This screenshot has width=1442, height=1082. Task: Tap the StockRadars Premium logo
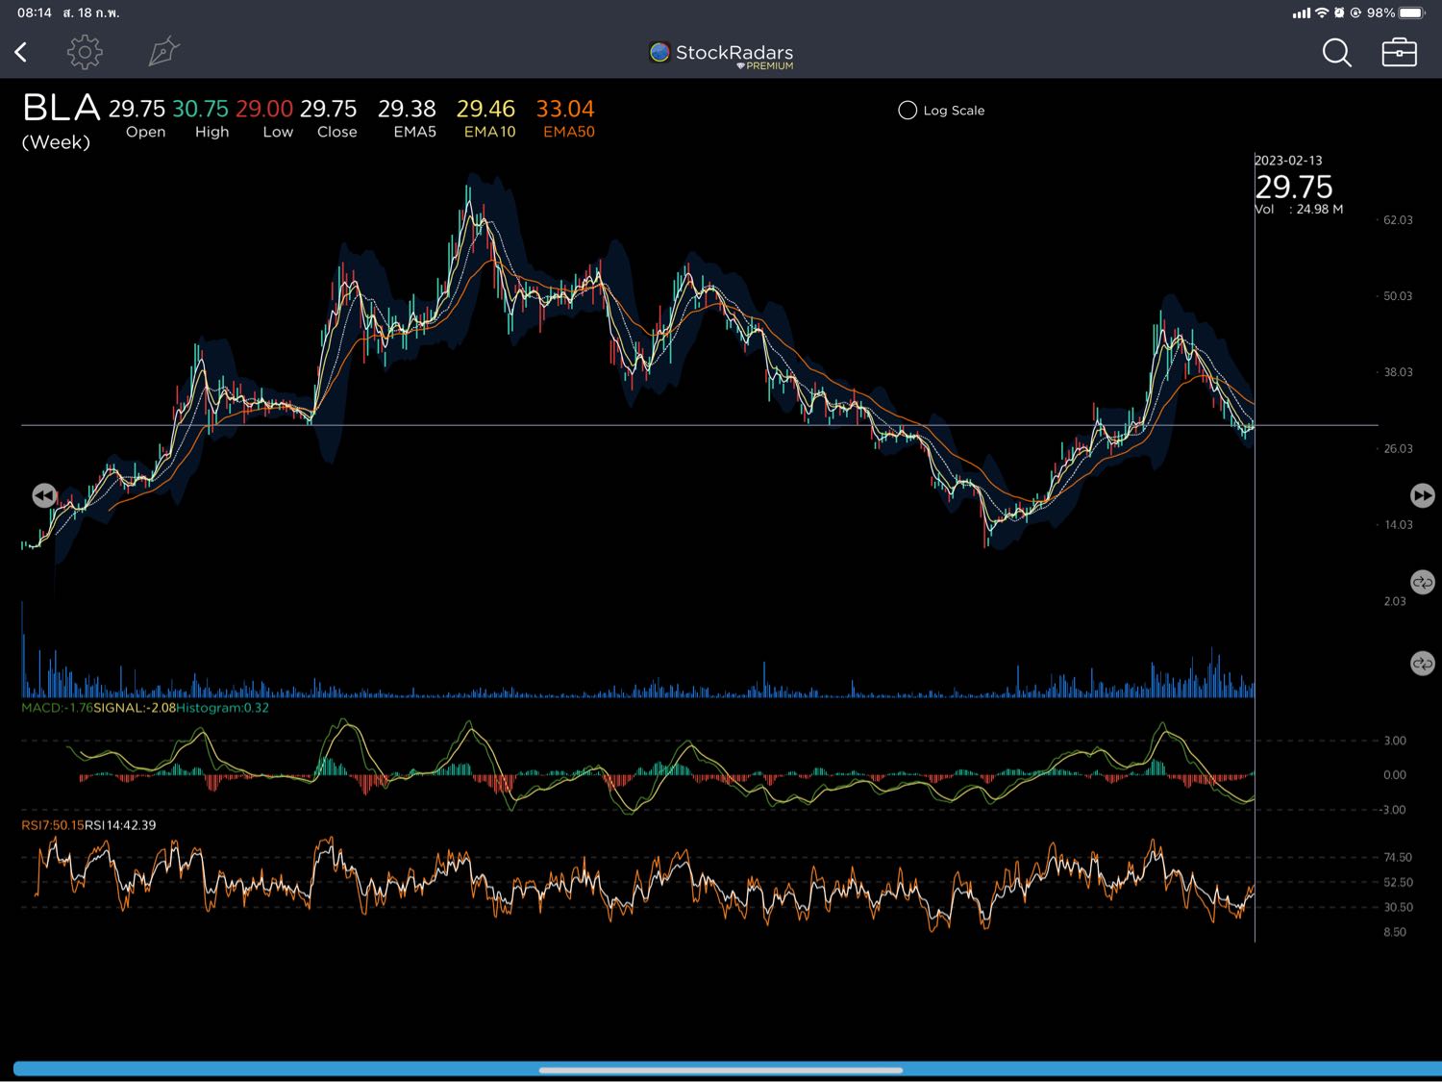721,55
